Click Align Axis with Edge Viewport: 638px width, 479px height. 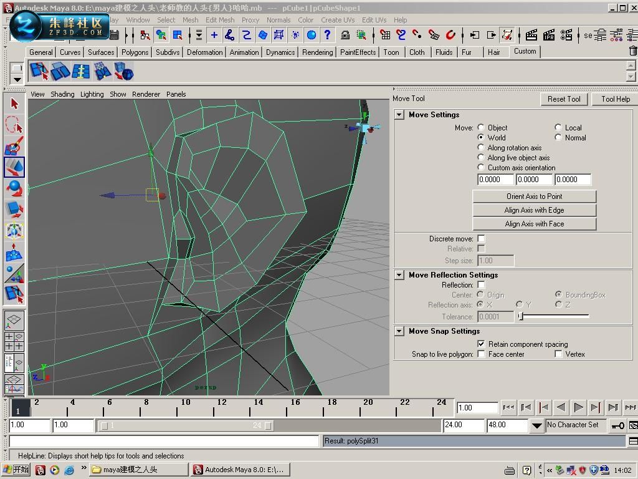coord(534,210)
